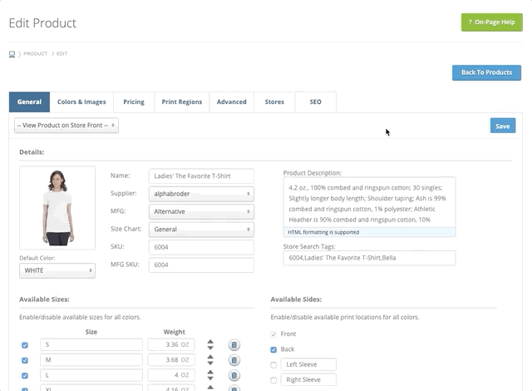Move size S down with arrow

(x=210, y=348)
